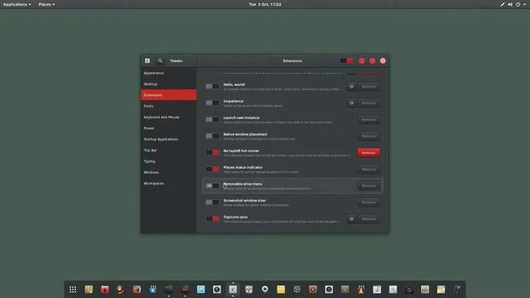Toggle global extensions switch in header bar
This screenshot has width=530, height=298.
click(347, 60)
